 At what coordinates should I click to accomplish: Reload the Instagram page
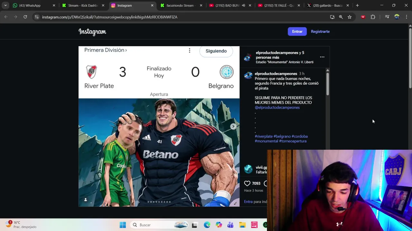[25, 17]
